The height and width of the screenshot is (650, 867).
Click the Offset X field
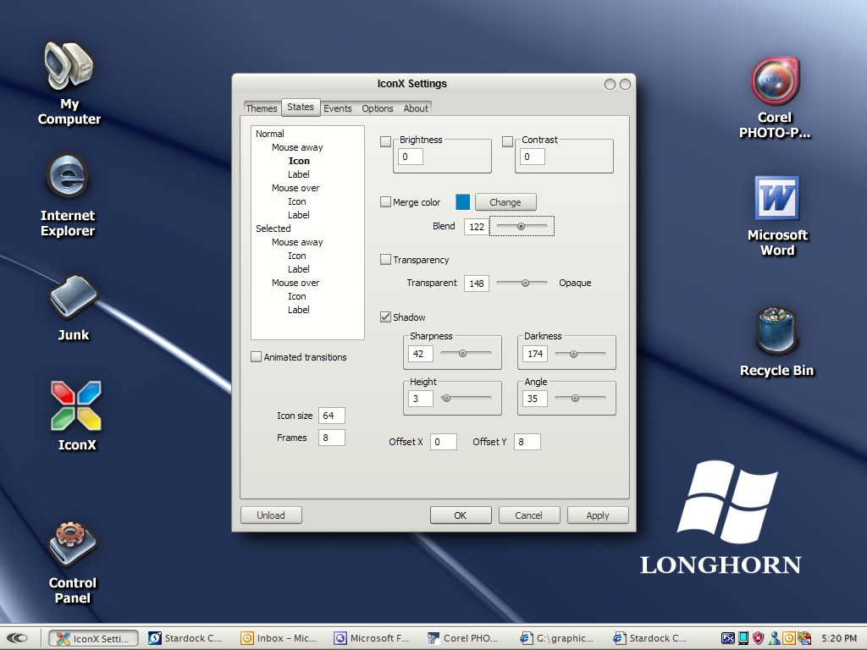[x=444, y=442]
